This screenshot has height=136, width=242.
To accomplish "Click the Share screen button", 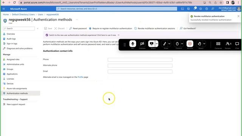I will coord(152,44).
